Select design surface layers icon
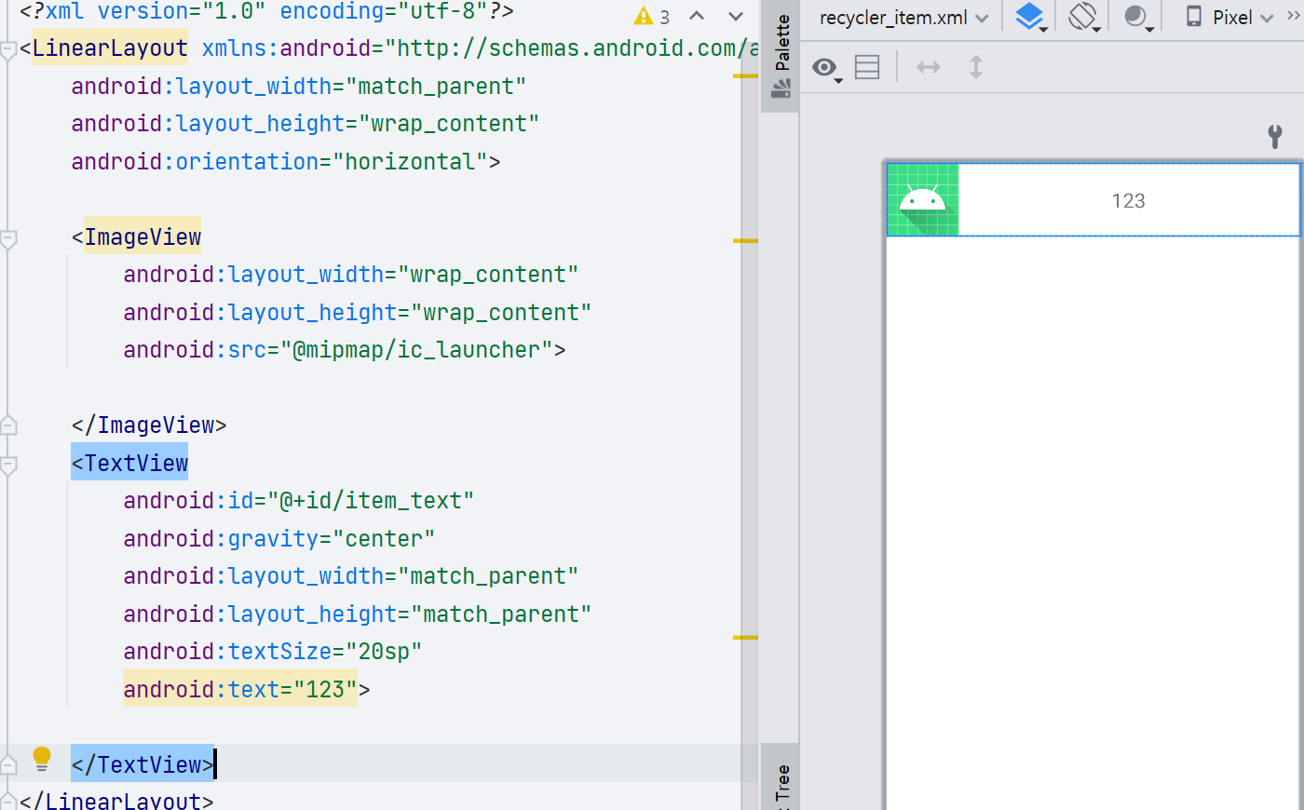The width and height of the screenshot is (1304, 810). tap(1030, 17)
